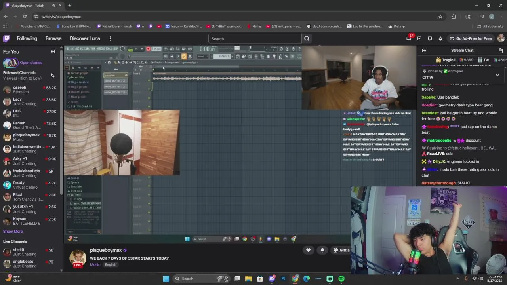Open the plaqueboymax channel name link

pyautogui.click(x=106, y=250)
